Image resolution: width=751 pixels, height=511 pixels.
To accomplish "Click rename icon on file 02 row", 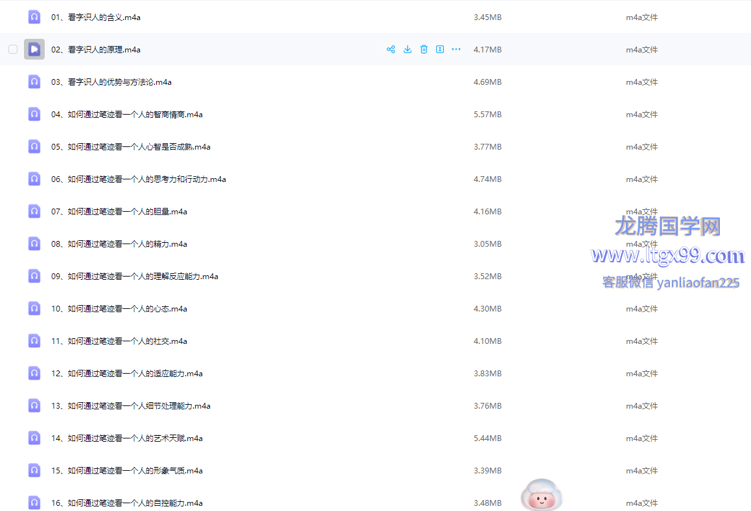I will click(440, 49).
